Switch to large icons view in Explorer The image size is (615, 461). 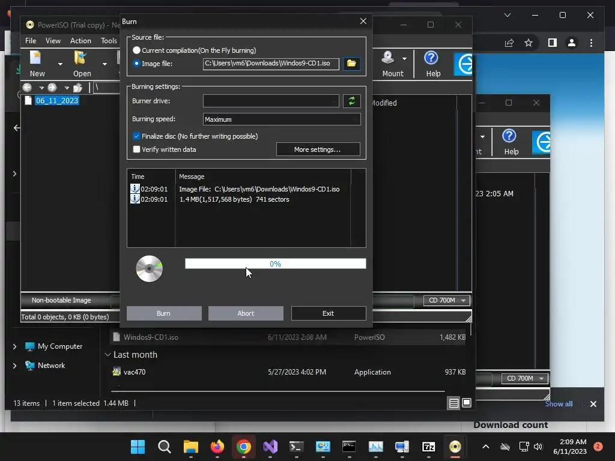click(x=466, y=403)
